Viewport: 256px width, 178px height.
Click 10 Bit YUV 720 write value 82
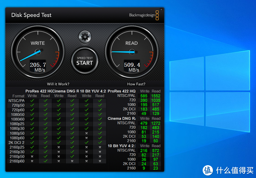[144, 155]
